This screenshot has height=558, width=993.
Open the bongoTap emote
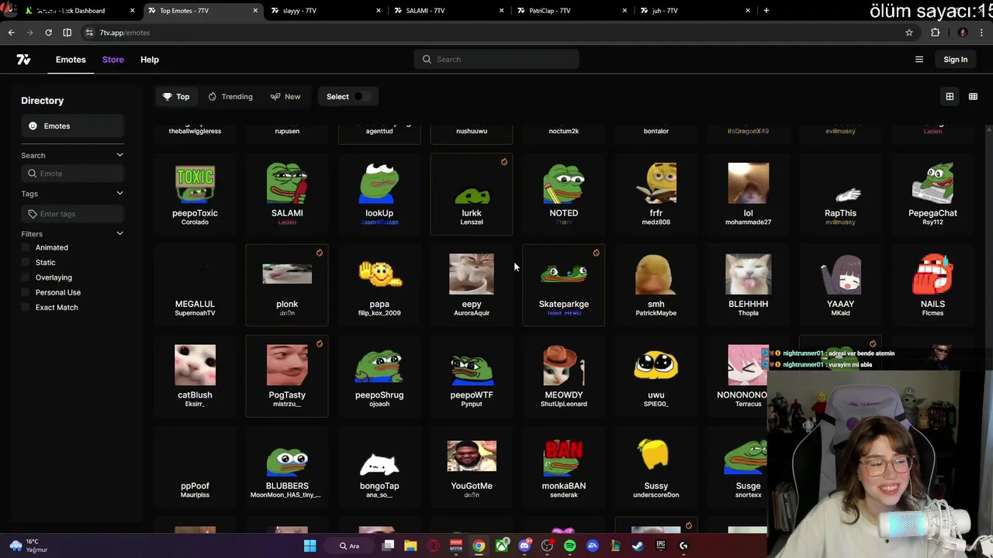click(379, 467)
